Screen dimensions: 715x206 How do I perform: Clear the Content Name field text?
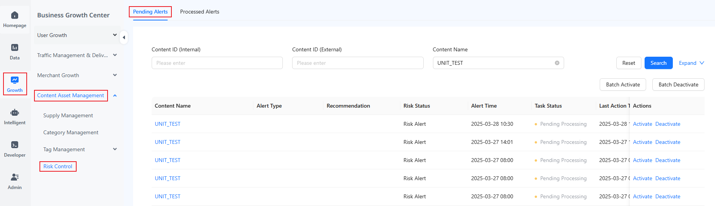click(557, 63)
